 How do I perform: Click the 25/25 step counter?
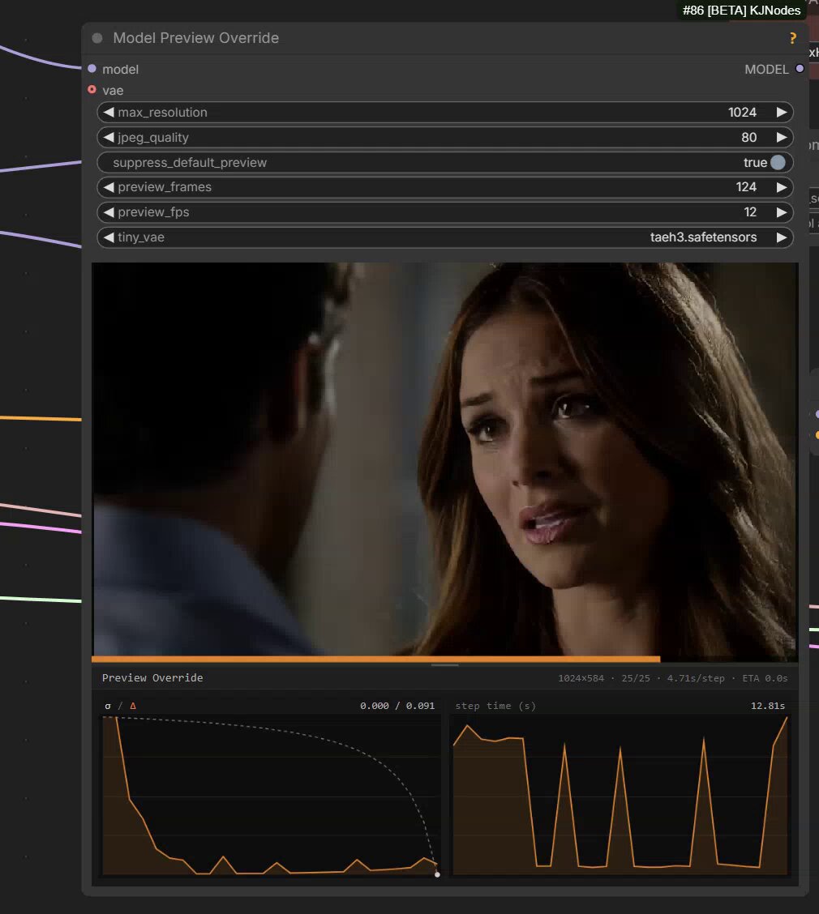(x=635, y=678)
